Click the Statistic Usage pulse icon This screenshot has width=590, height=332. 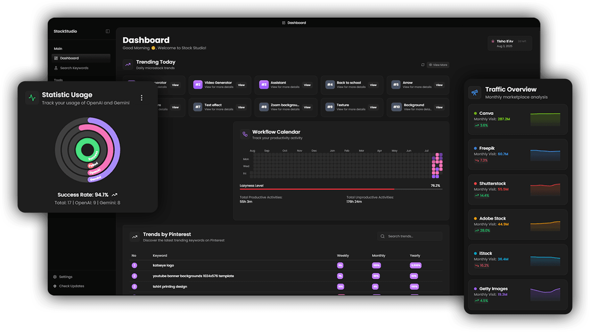point(32,98)
